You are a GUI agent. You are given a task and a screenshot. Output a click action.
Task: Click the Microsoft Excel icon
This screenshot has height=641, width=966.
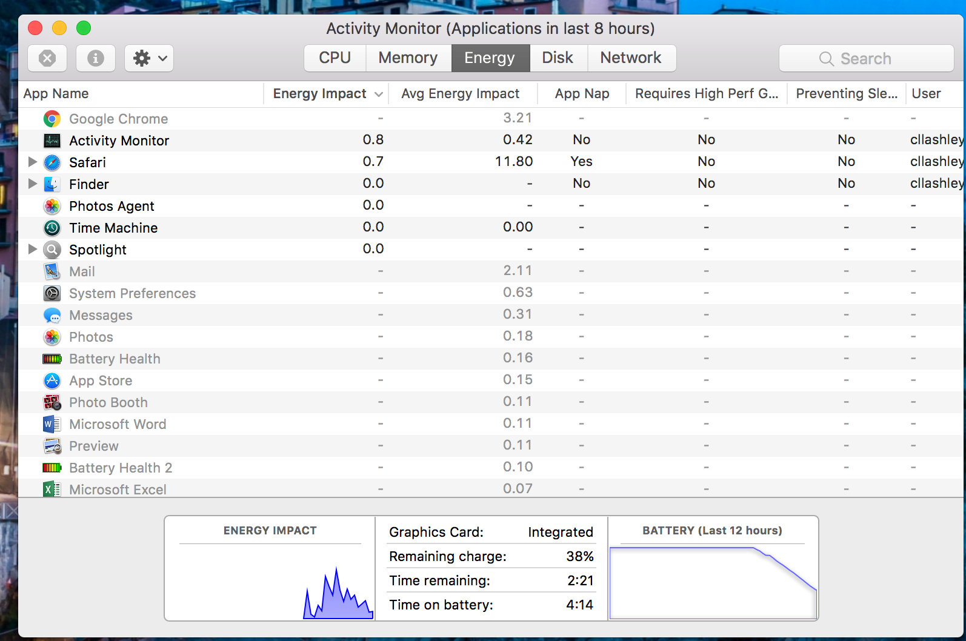coord(52,489)
